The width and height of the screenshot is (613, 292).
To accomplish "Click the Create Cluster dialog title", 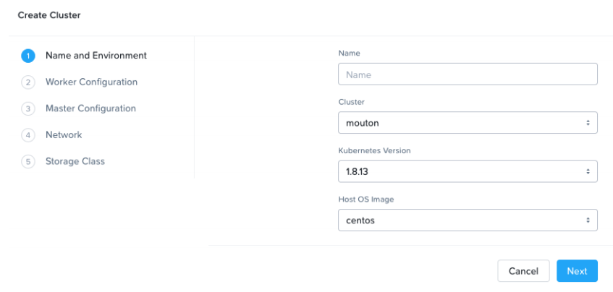I will (49, 15).
